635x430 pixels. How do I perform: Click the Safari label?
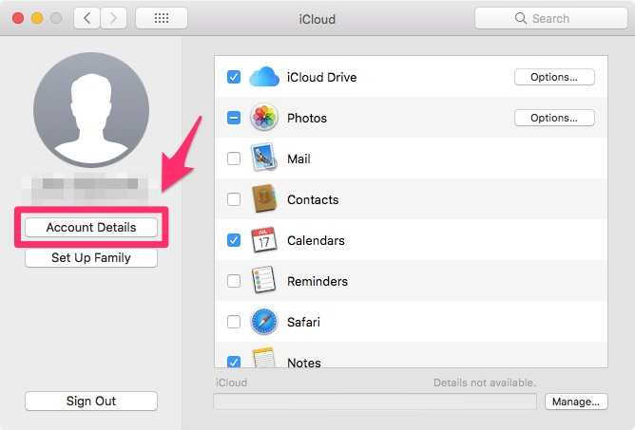click(x=304, y=323)
